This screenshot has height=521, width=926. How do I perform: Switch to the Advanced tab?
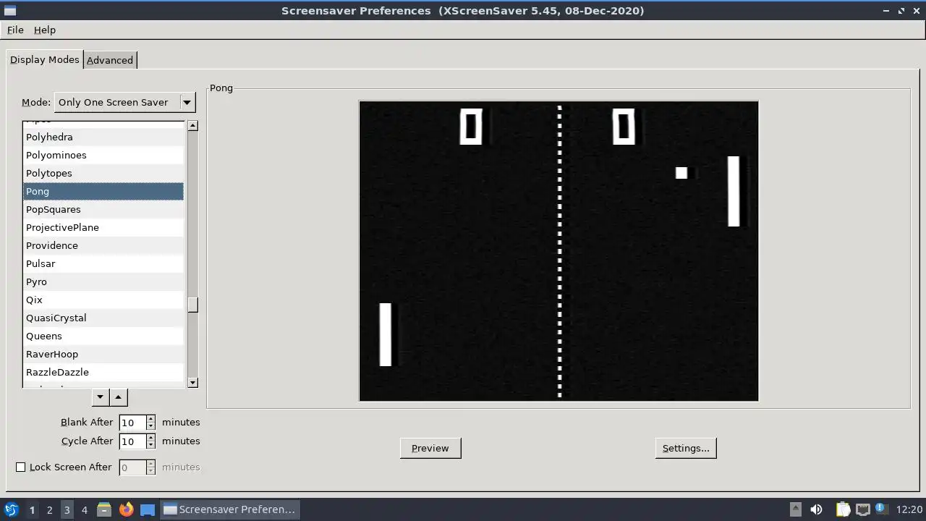[110, 60]
